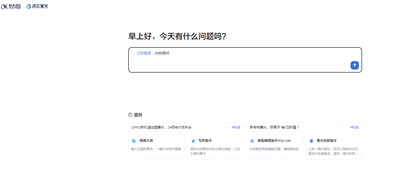
Task: Click the iFlyCode robot head icon
Action: (252, 141)
